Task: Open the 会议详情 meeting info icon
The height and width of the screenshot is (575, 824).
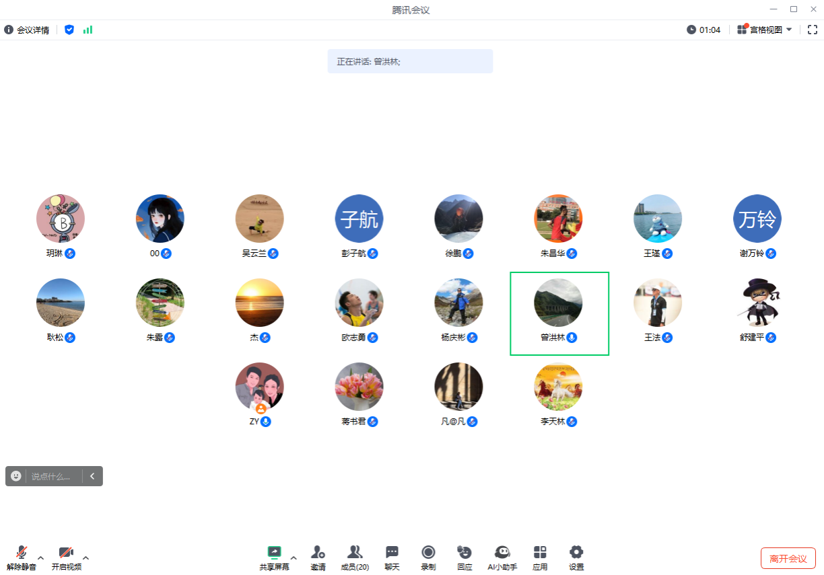Action: click(x=9, y=30)
